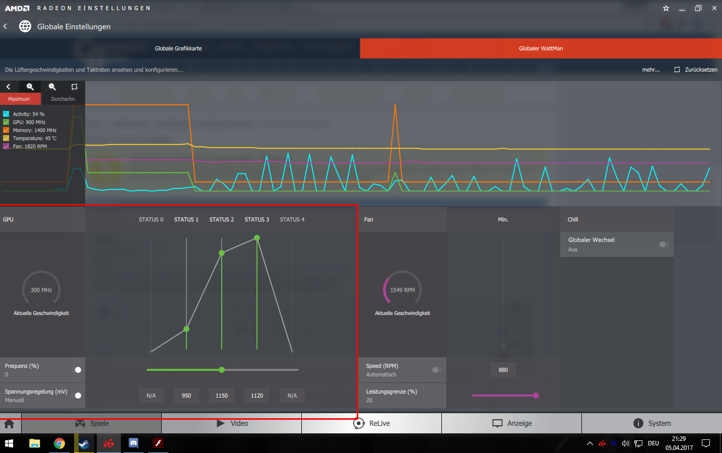Toggle the Fan 1820 RPM legend checkbox
The height and width of the screenshot is (453, 722).
click(x=6, y=146)
